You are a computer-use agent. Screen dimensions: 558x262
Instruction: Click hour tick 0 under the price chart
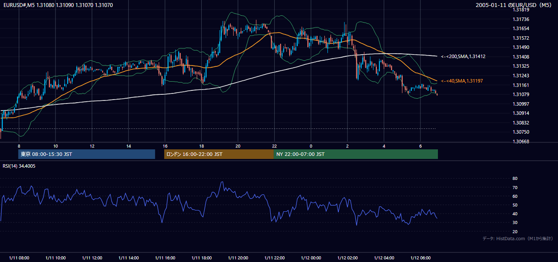(311, 146)
